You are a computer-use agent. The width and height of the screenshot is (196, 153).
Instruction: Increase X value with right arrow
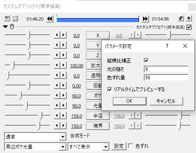click(63, 35)
